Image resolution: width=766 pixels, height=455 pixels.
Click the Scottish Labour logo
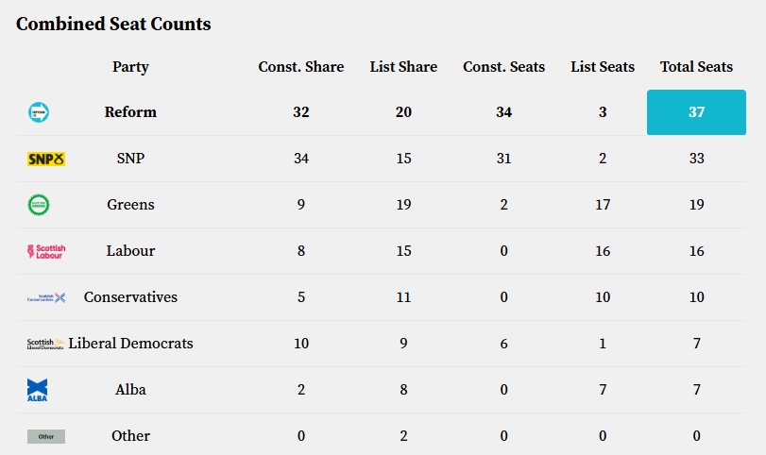[45, 251]
